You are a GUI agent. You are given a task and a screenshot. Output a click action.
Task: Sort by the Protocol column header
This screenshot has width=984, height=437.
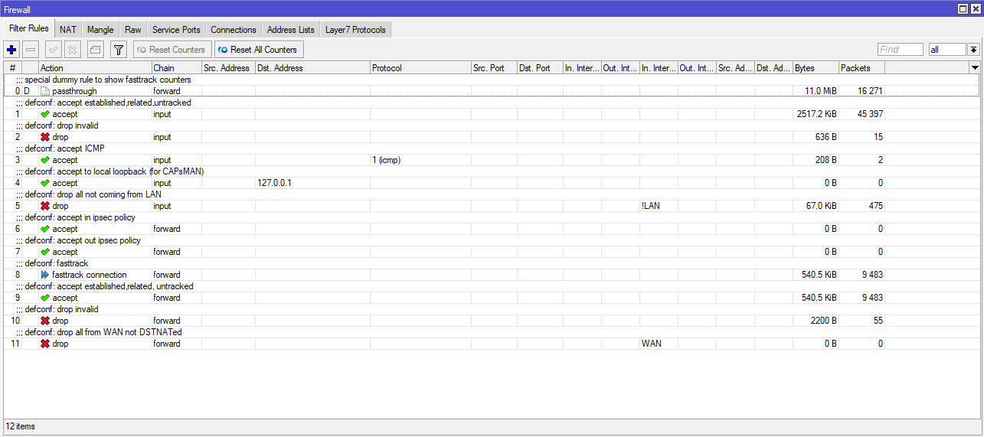(420, 68)
